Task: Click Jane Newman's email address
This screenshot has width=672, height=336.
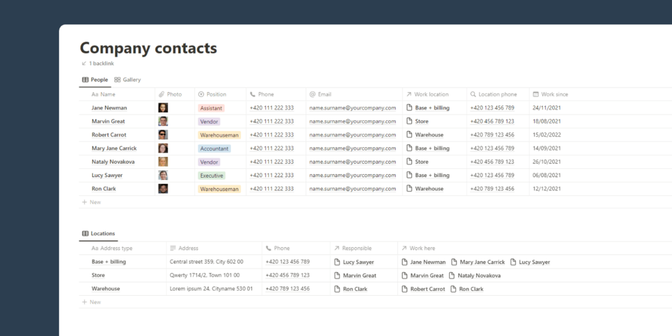Action: coord(352,108)
